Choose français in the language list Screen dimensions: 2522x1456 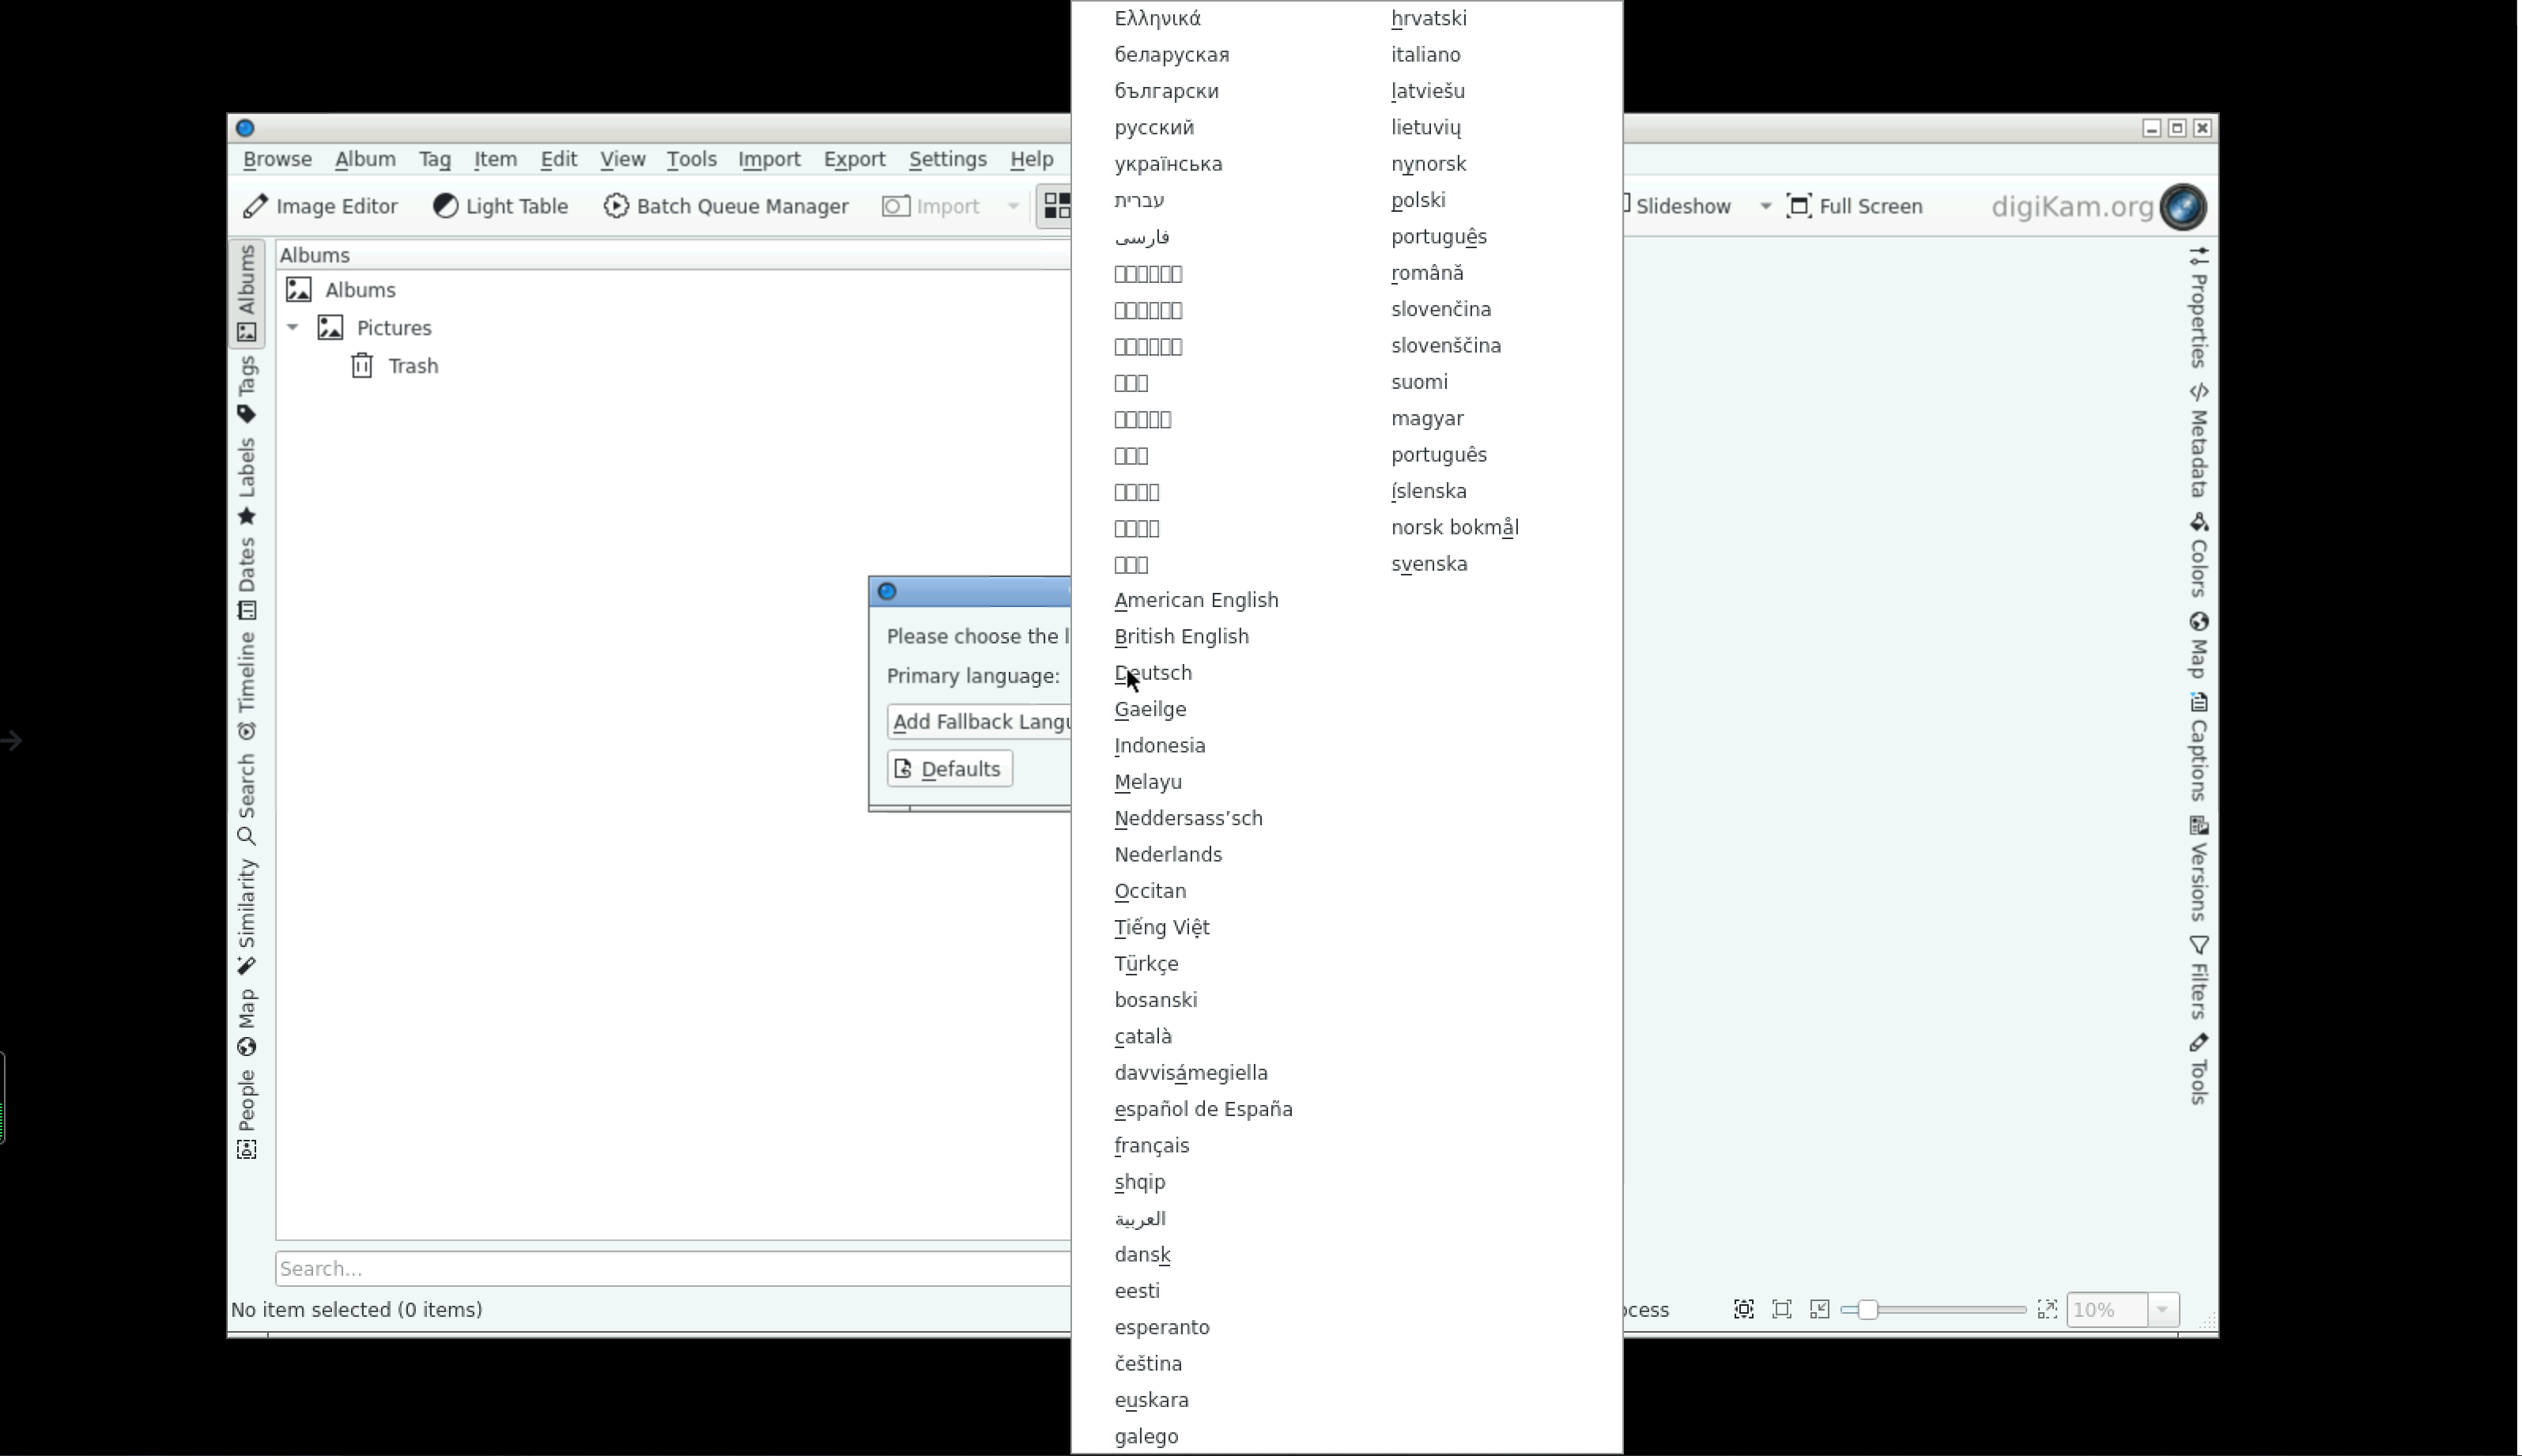(x=1151, y=1145)
